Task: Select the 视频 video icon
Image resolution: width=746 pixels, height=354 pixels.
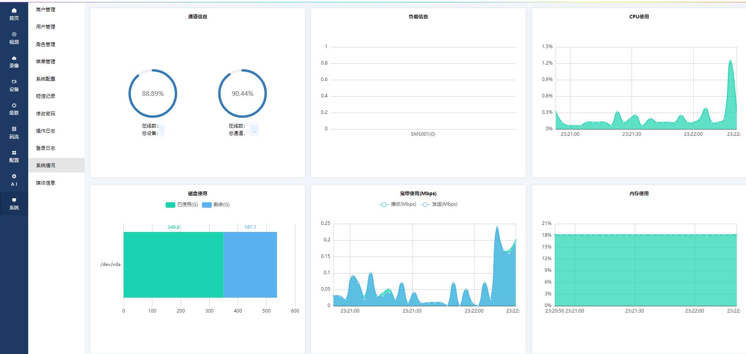Action: (x=14, y=34)
